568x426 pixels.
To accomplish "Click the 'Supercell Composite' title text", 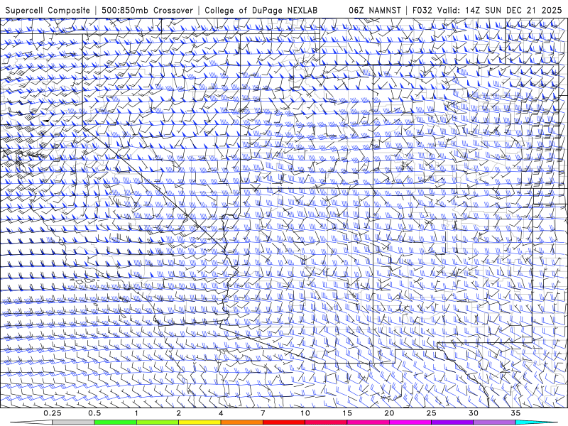I will pyautogui.click(x=48, y=10).
